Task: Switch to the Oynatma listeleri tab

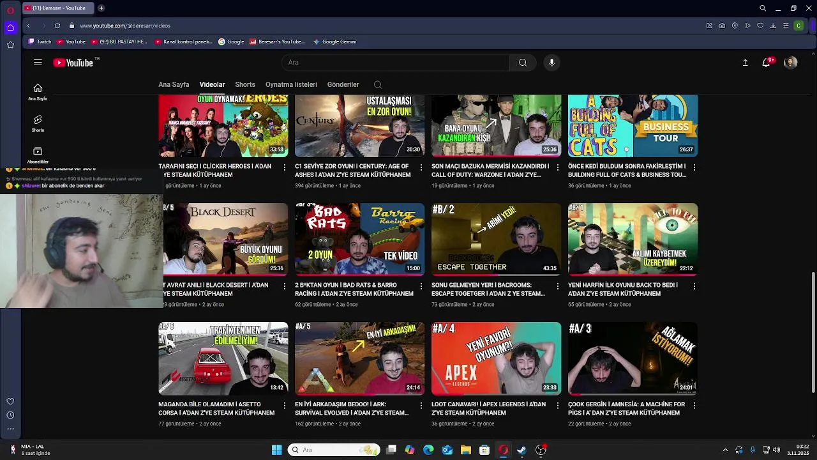Action: [x=291, y=84]
